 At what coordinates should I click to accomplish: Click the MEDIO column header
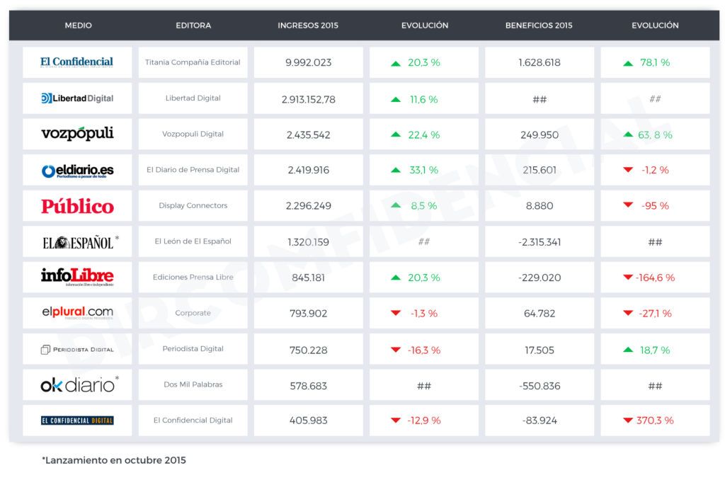tap(78, 25)
